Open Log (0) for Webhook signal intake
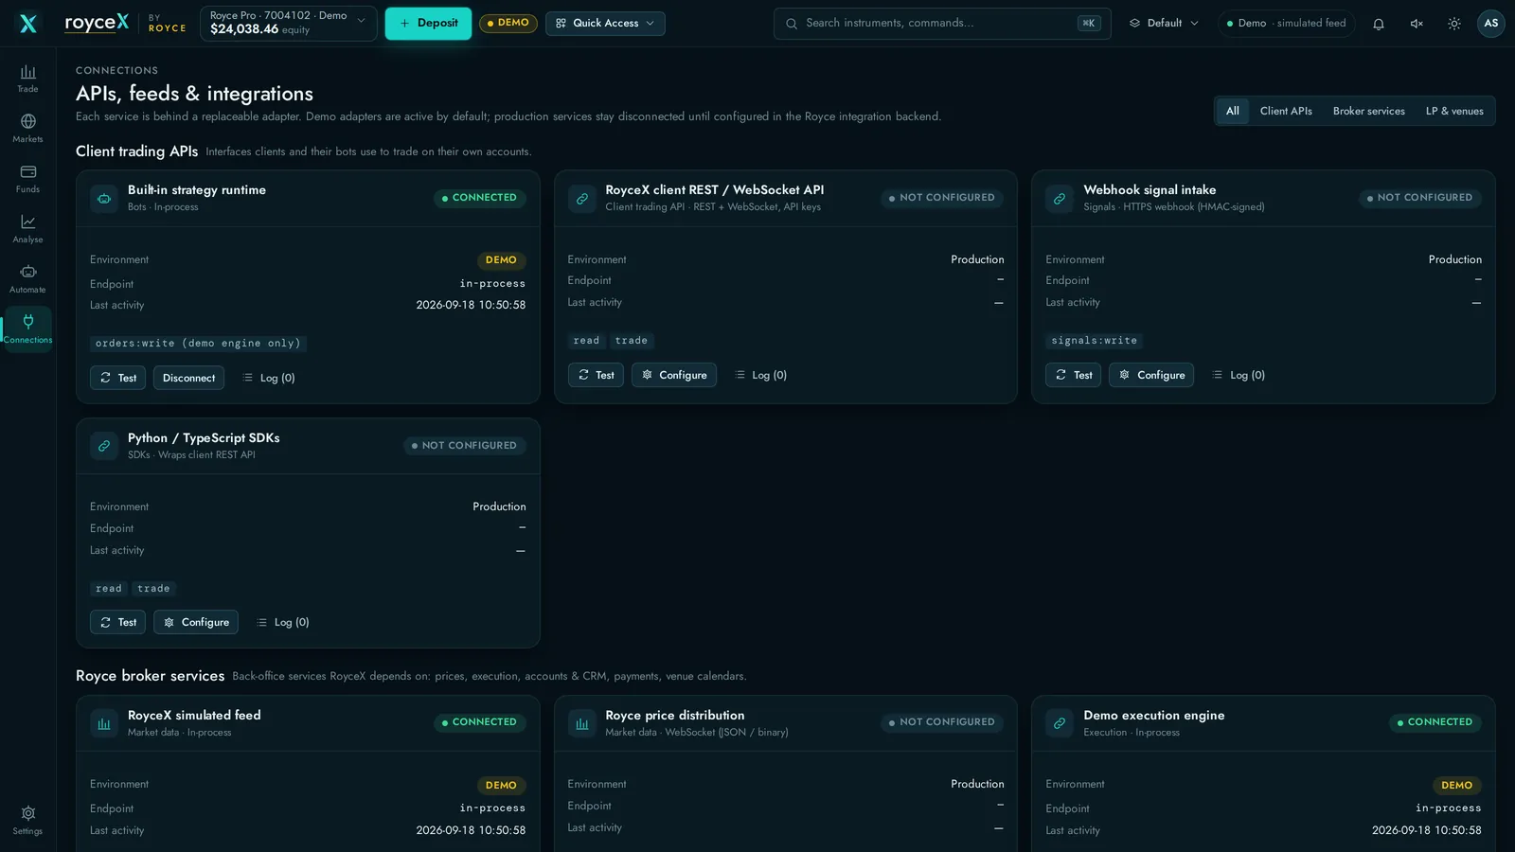This screenshot has height=852, width=1515. [x=1239, y=375]
